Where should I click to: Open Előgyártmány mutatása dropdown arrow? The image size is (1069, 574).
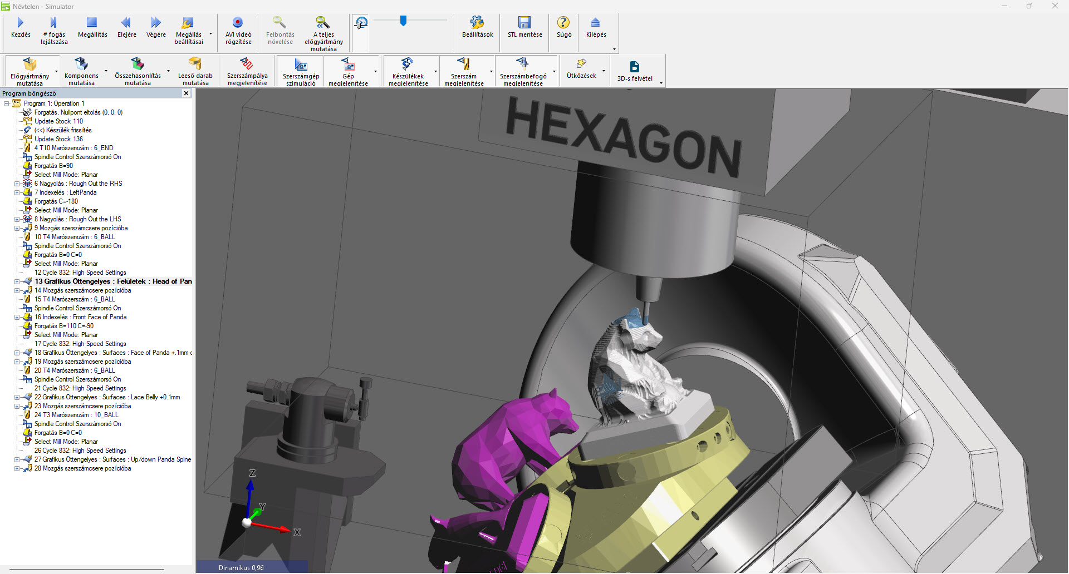(56, 71)
